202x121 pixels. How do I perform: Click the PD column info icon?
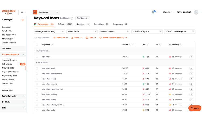pos(160,45)
